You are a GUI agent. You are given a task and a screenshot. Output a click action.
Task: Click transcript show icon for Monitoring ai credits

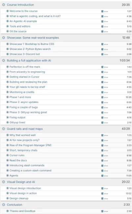105,92
